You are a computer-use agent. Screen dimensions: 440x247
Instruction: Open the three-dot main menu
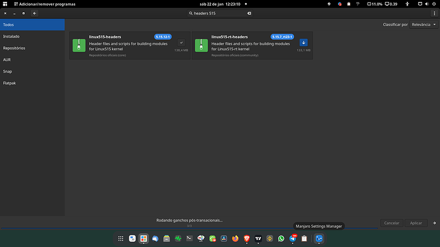pyautogui.click(x=434, y=13)
